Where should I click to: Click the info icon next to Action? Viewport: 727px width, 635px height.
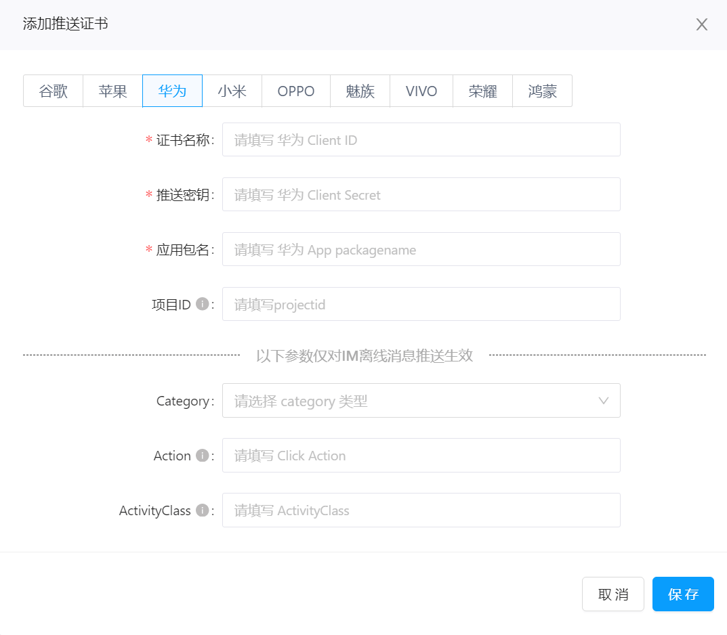[x=202, y=456]
